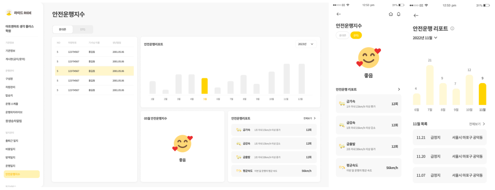Open the 2023년 year dropdown

pos(306,44)
